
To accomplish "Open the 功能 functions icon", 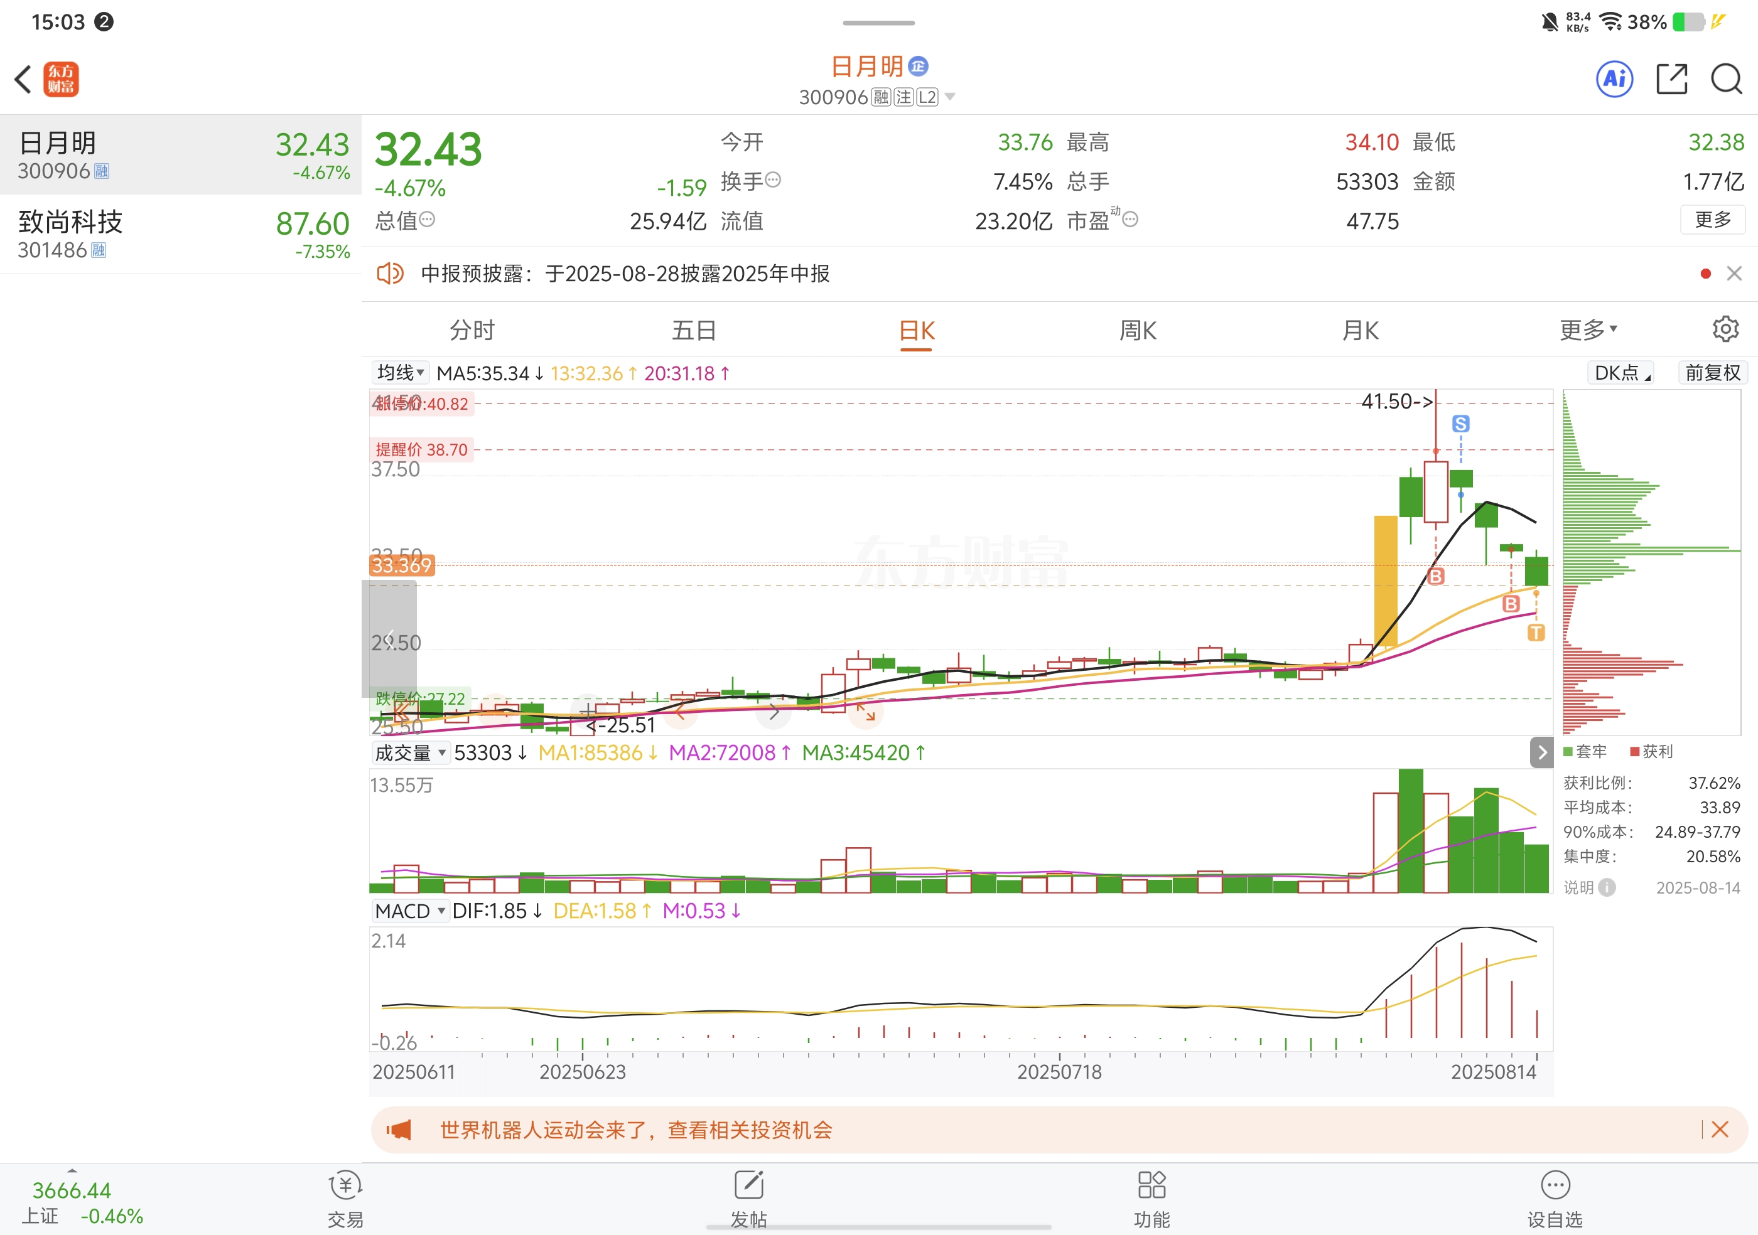I will coord(1151,1185).
